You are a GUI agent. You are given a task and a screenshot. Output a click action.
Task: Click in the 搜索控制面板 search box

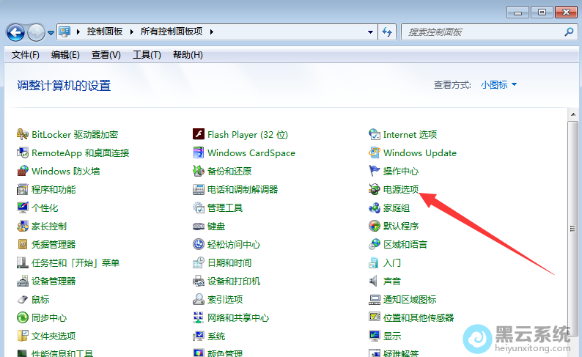click(x=484, y=32)
